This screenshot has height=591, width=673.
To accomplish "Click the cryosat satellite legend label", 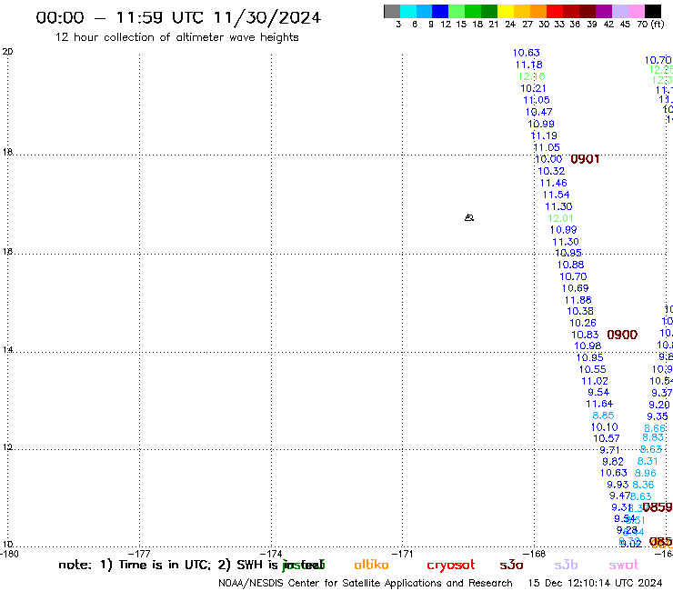I will pos(451,566).
